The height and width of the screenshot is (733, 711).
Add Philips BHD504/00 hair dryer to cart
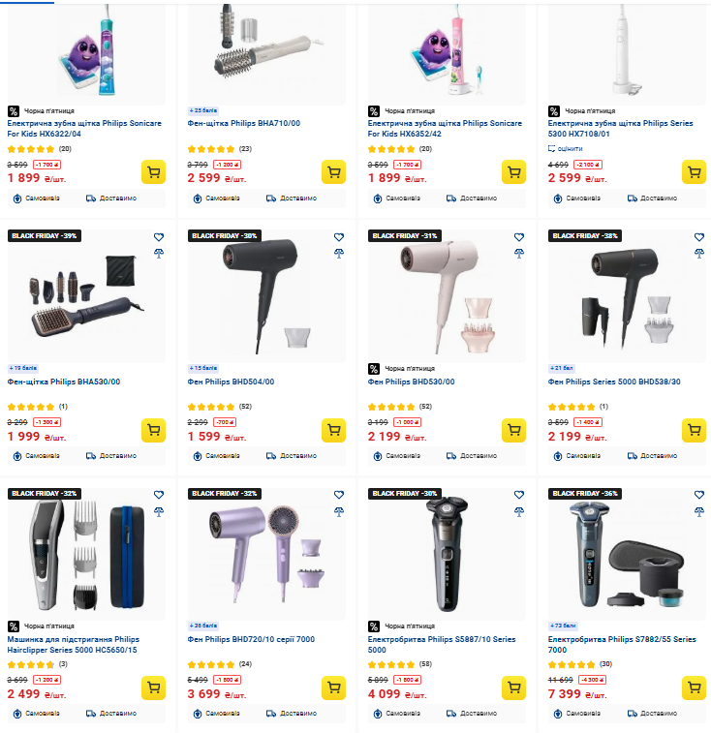point(333,430)
